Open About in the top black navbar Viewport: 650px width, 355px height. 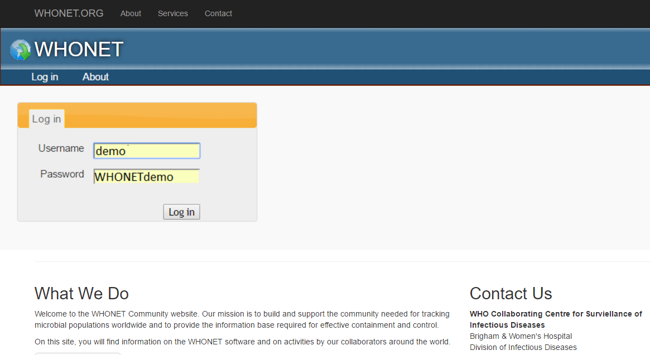(131, 13)
